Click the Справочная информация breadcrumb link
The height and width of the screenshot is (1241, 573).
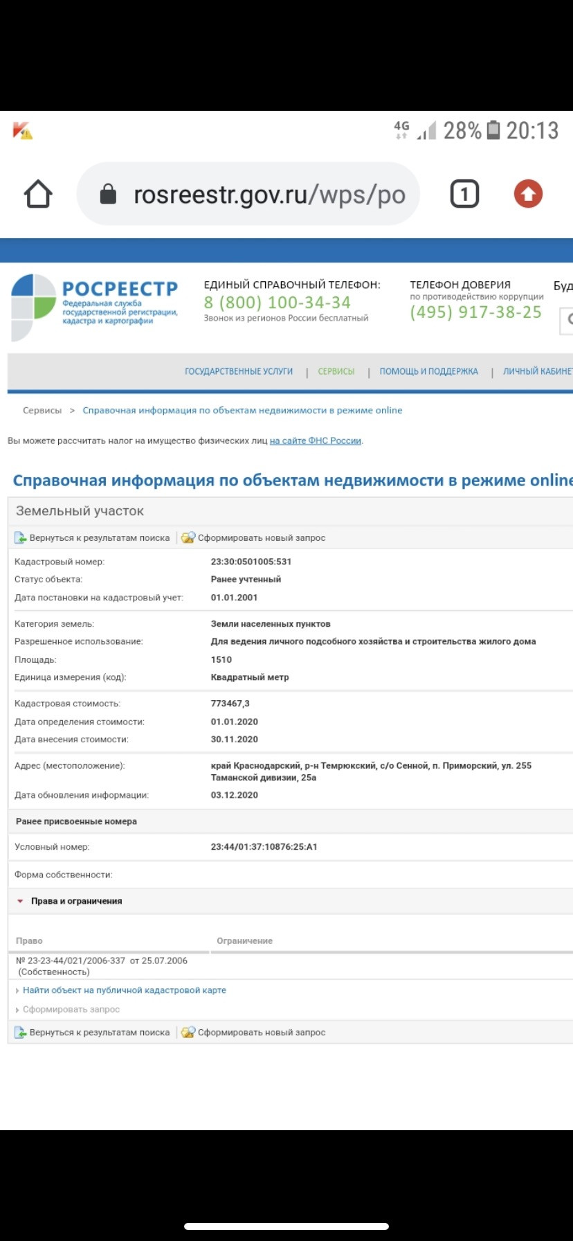pyautogui.click(x=242, y=410)
